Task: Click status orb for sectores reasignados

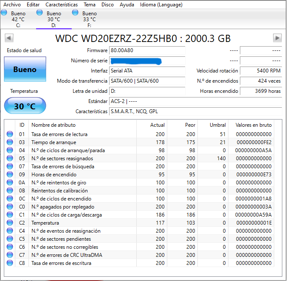Action: [x=10, y=158]
